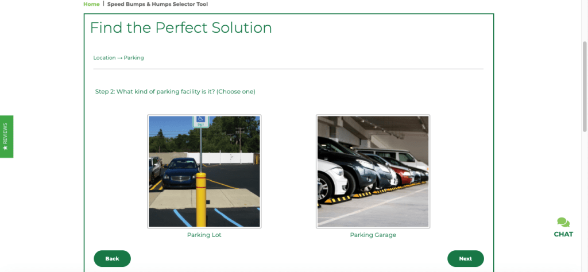Select the Parking Lot photo
Viewport: 588px width, 272px height.
pos(204,171)
